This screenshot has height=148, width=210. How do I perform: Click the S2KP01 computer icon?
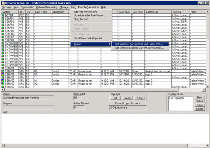3,19
